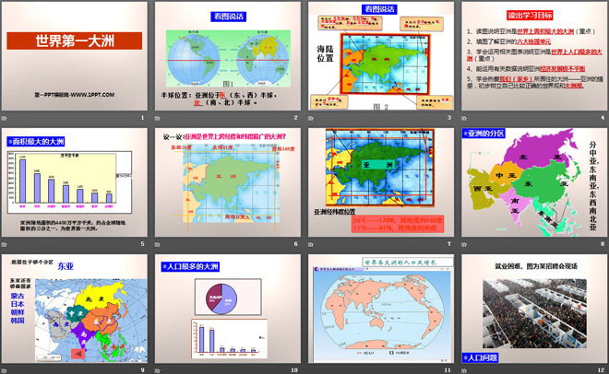Image resolution: width=609 pixels, height=374 pixels.
Task: Click slide number 6 below the 议一议 slide
Action: coord(295,244)
